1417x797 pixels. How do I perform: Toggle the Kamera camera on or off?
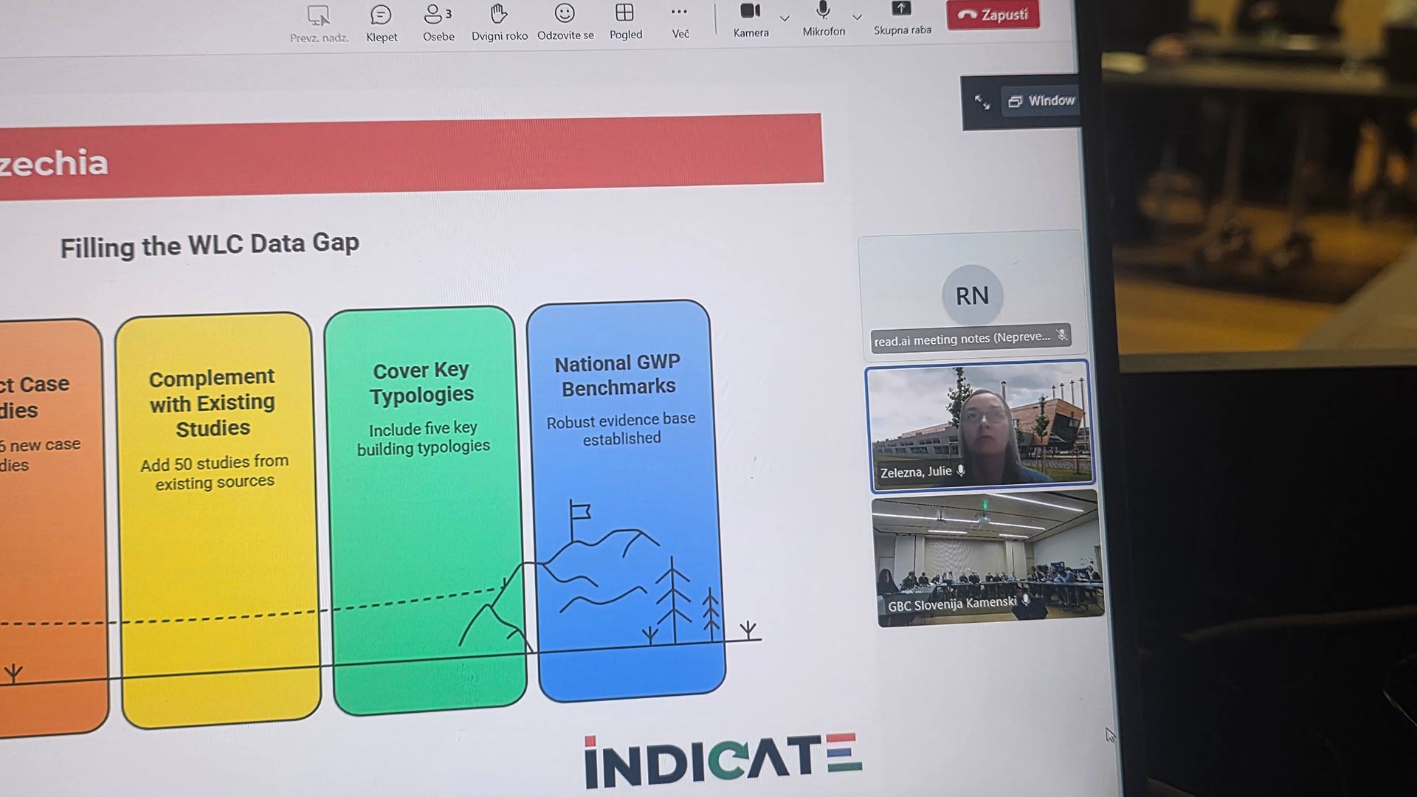(751, 12)
